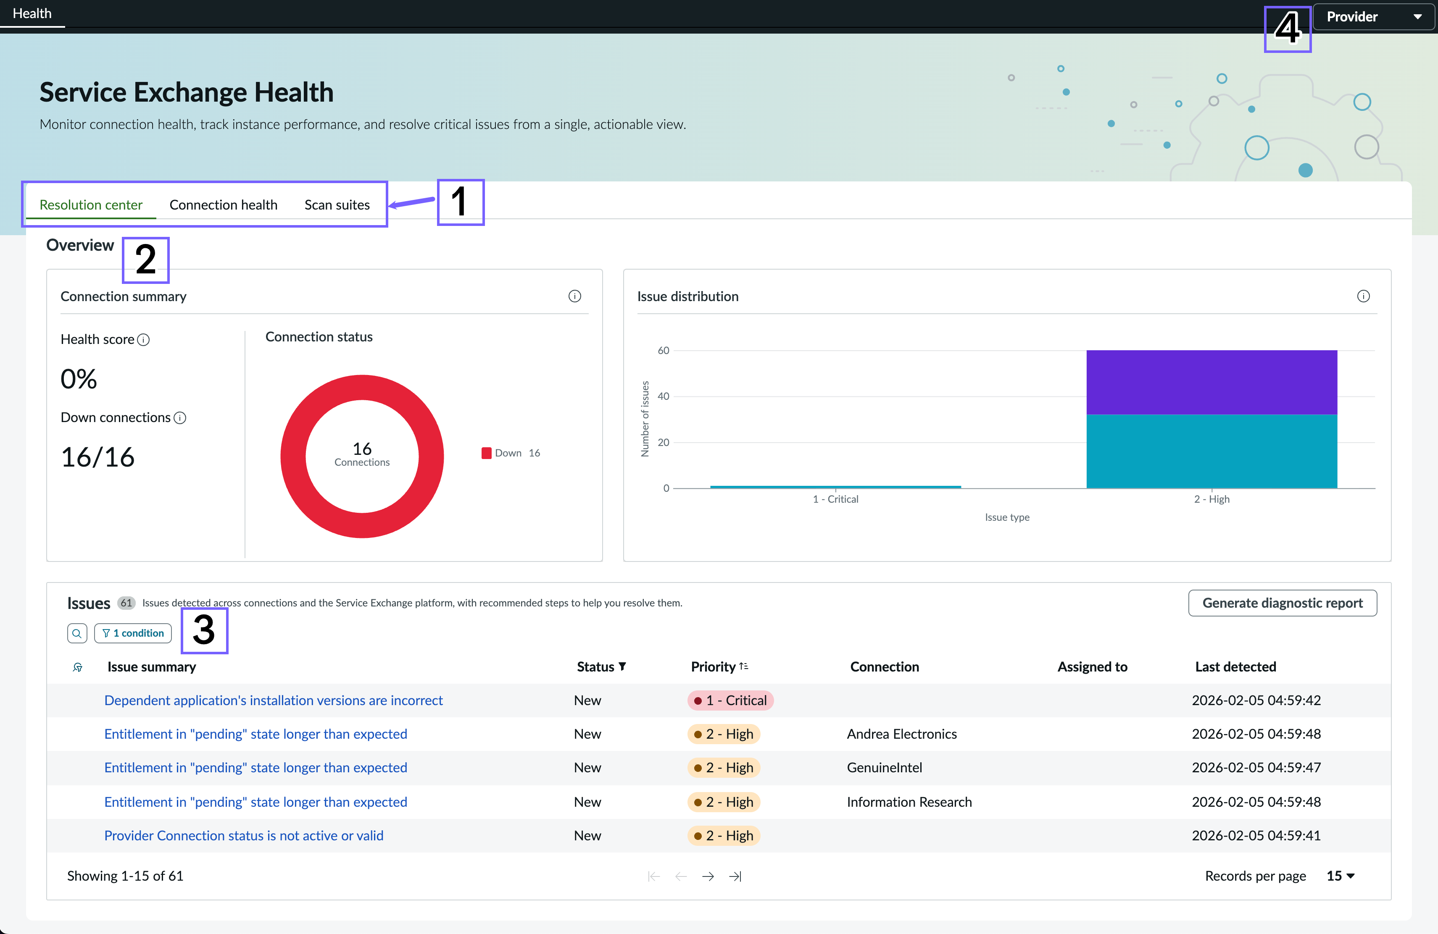The height and width of the screenshot is (934, 1438).
Task: Open the 1 condition filter
Action: point(133,633)
